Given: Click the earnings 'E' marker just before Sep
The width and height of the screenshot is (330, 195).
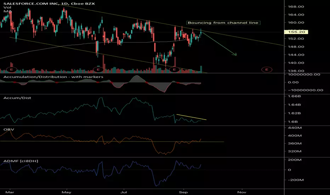Looking at the screenshot, I should coord(174,69).
